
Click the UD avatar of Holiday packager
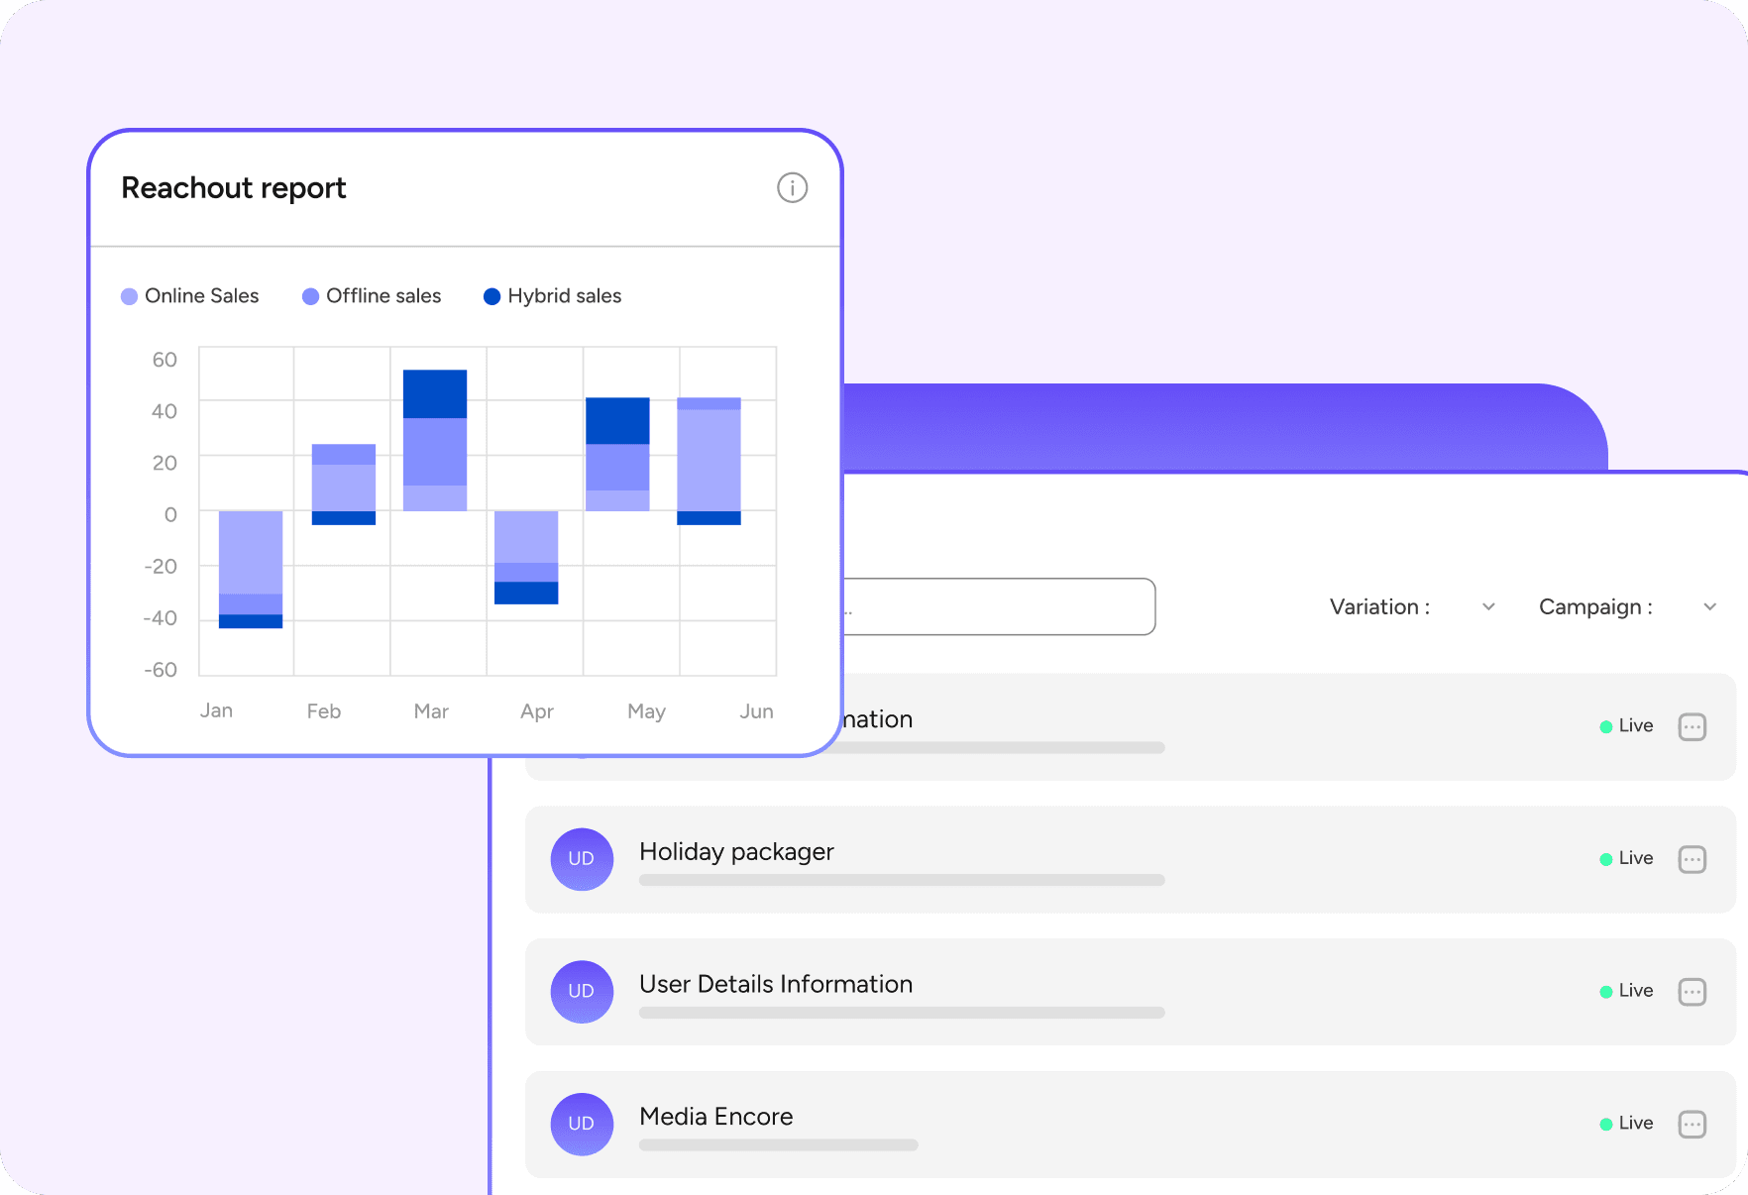point(582,859)
